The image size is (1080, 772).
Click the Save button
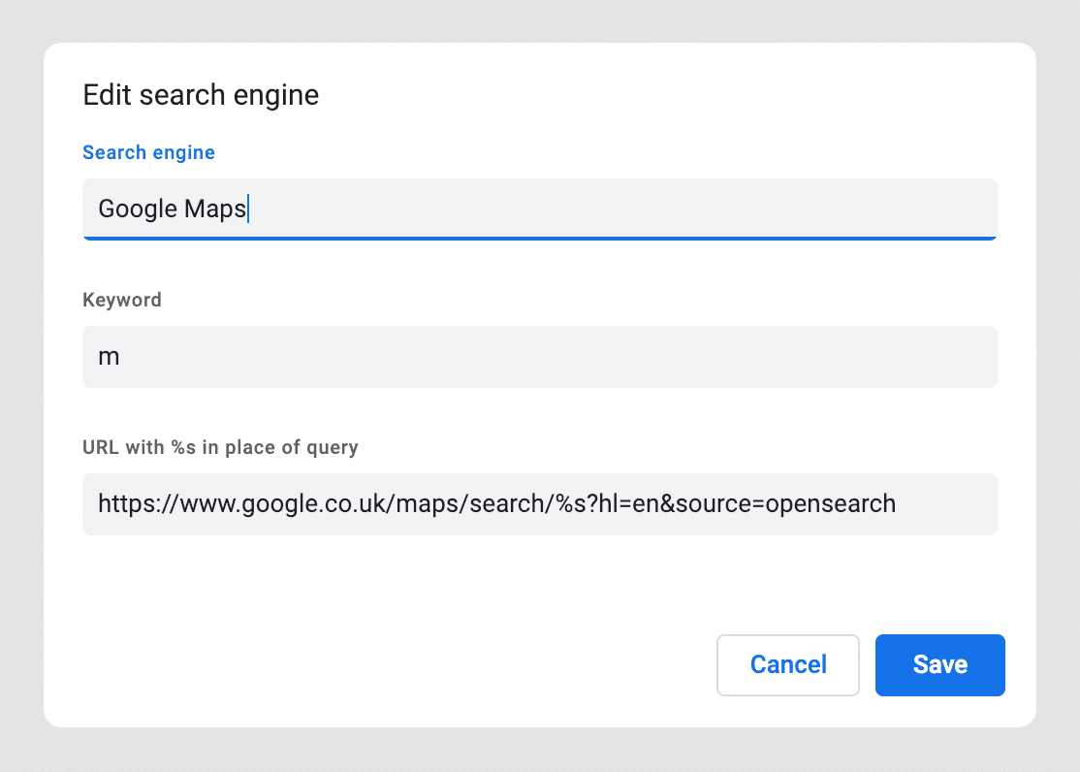point(939,664)
